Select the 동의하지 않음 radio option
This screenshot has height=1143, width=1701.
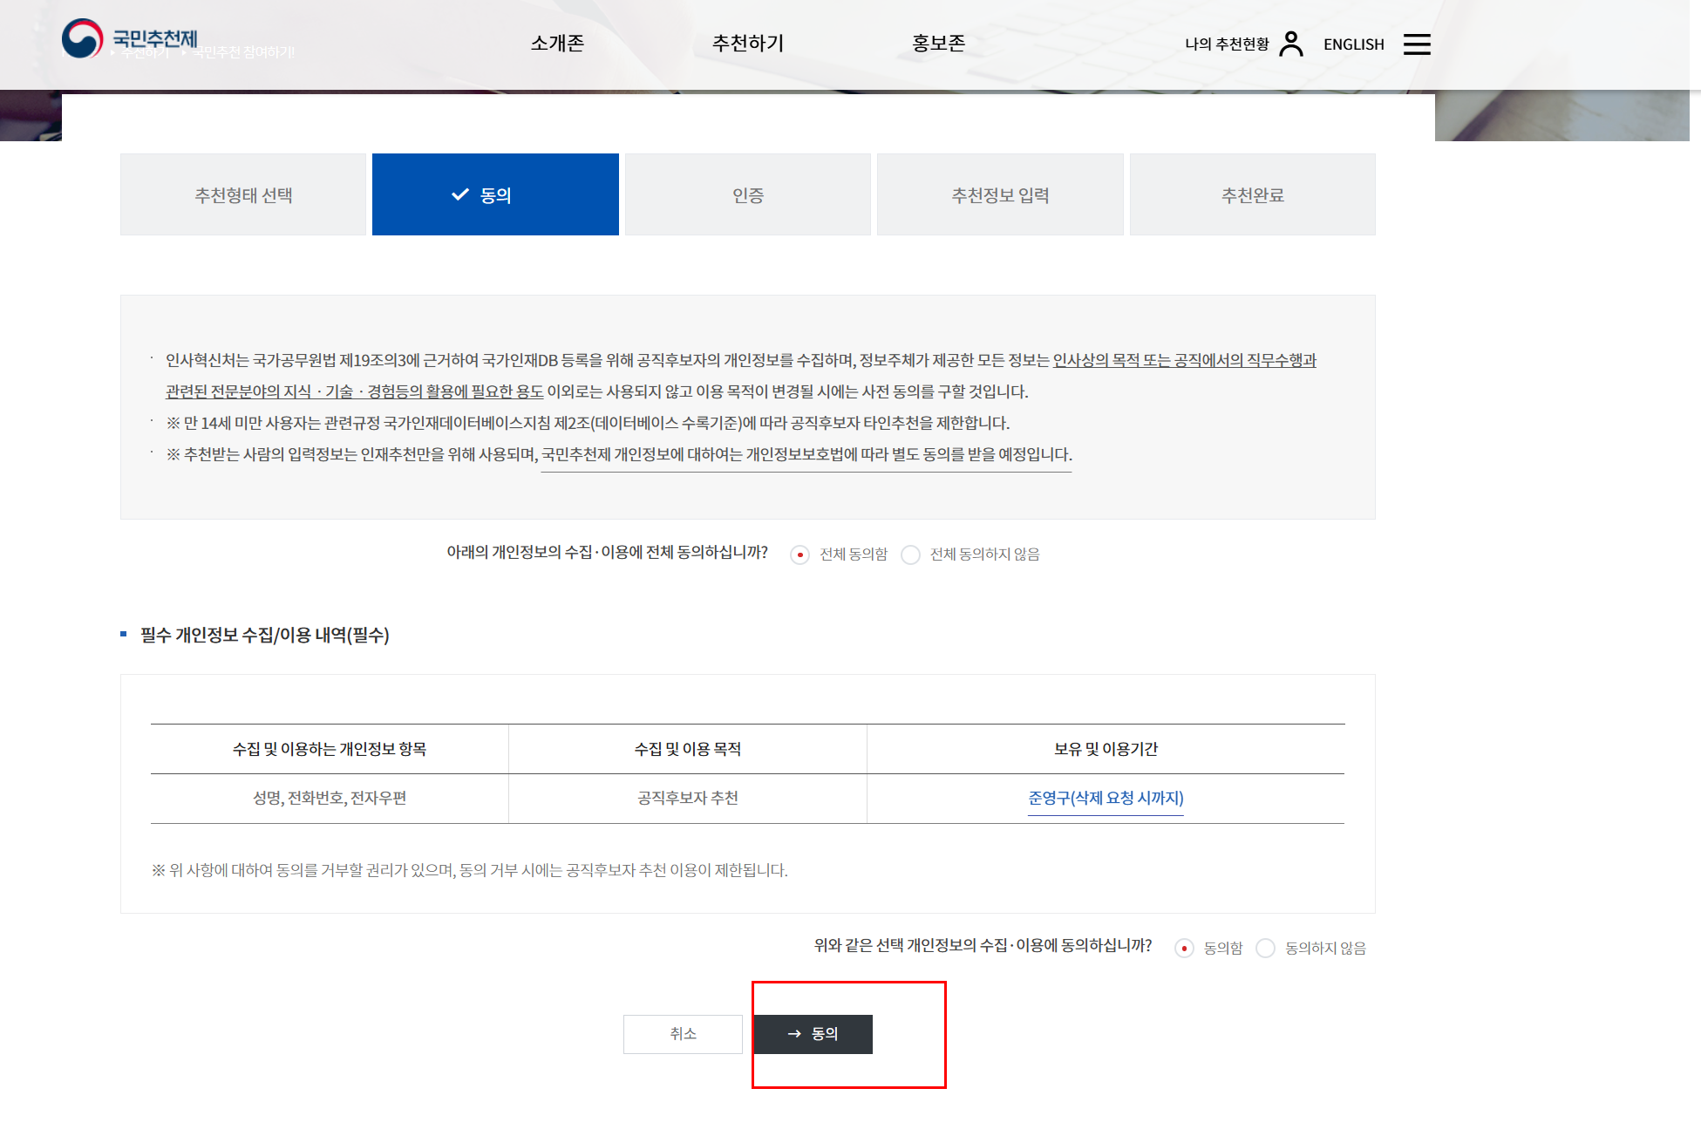1266,948
